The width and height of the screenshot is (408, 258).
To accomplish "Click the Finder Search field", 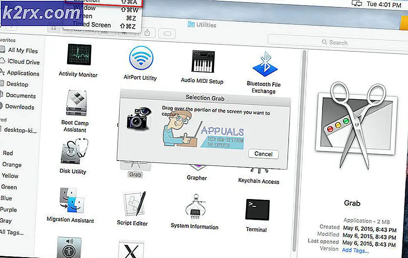I will coord(338,42).
